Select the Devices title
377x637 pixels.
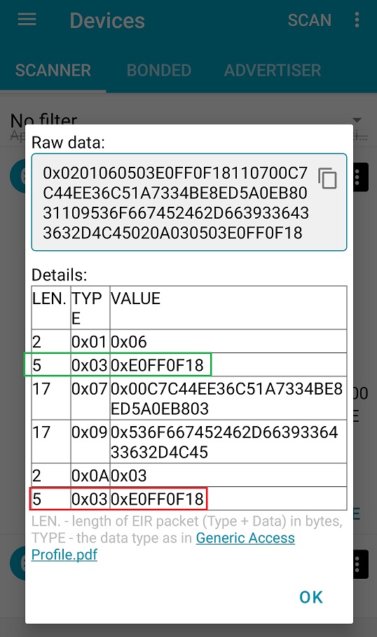point(107,21)
